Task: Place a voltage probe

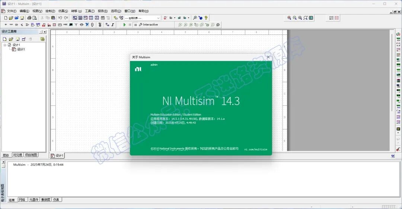Action: [x=180, y=25]
